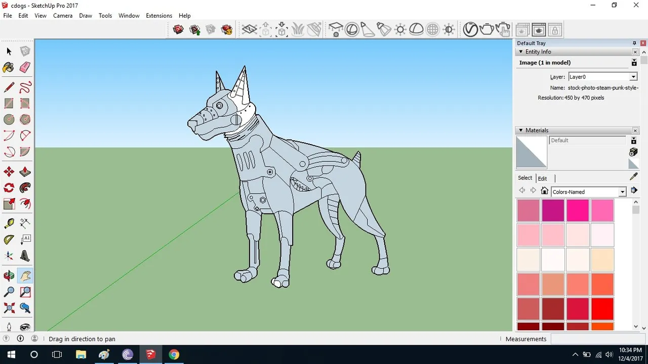The image size is (648, 364).
Task: Choose the Offset tool
Action: [x=25, y=204]
